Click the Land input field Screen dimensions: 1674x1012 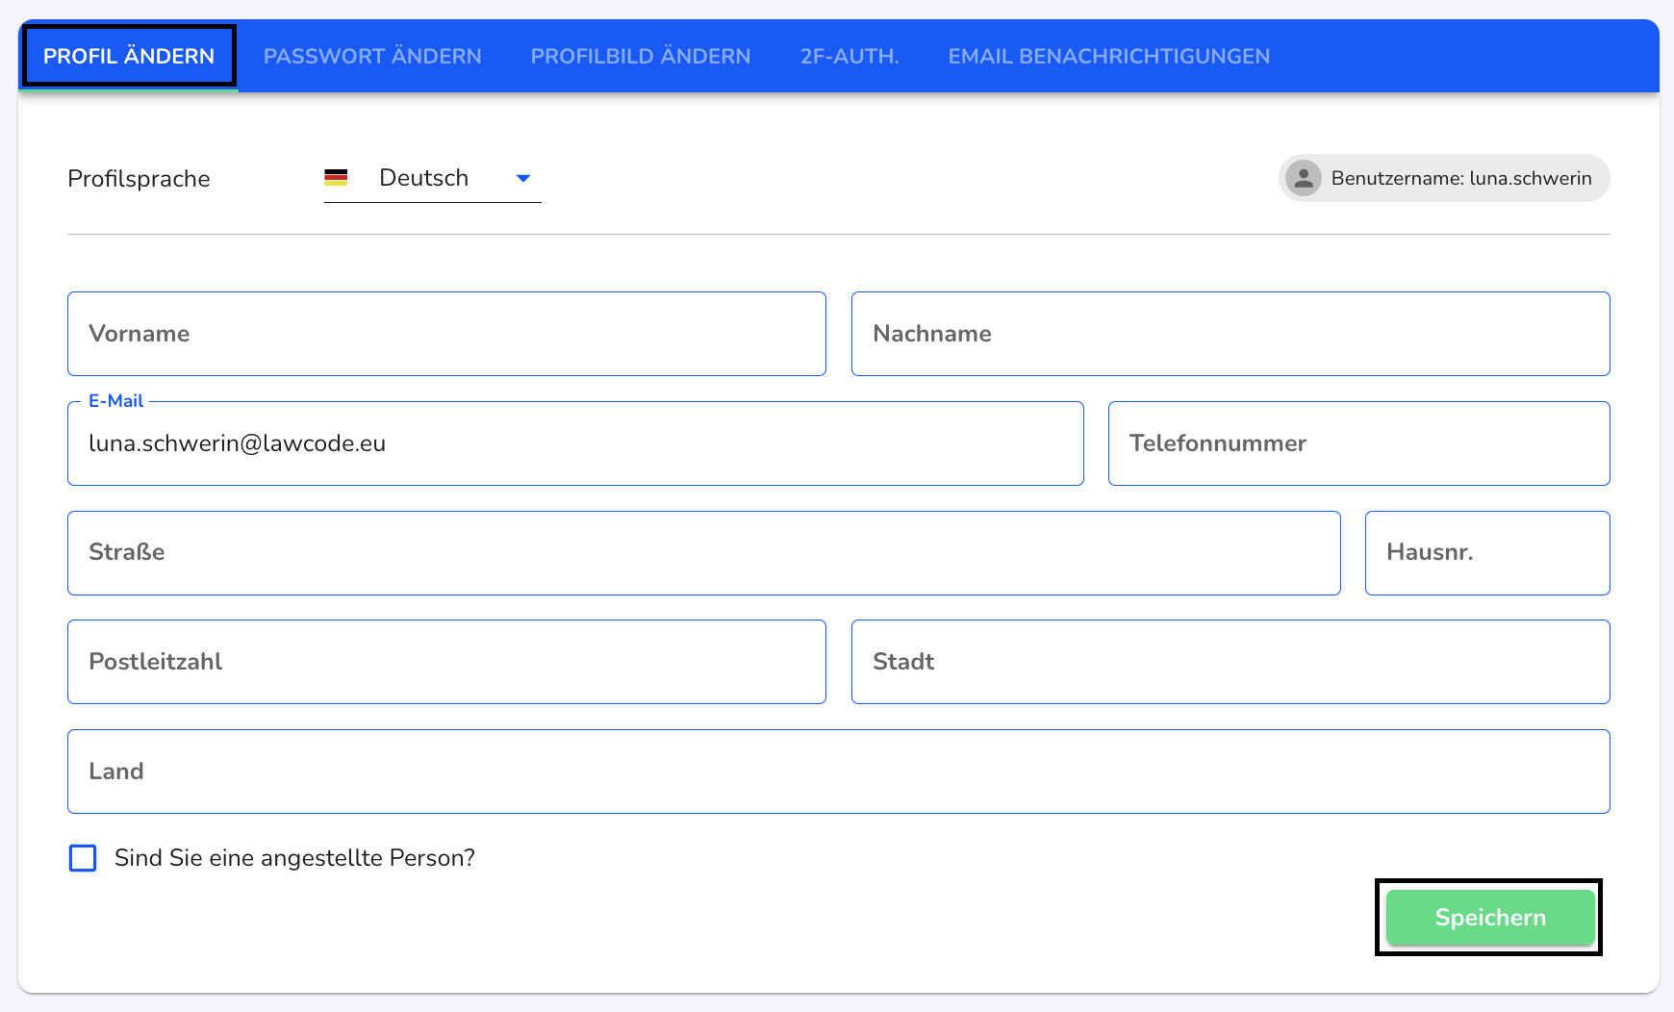pyautogui.click(x=839, y=772)
